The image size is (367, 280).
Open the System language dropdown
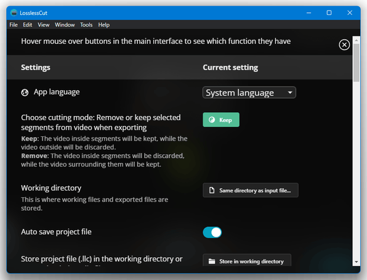pos(249,93)
